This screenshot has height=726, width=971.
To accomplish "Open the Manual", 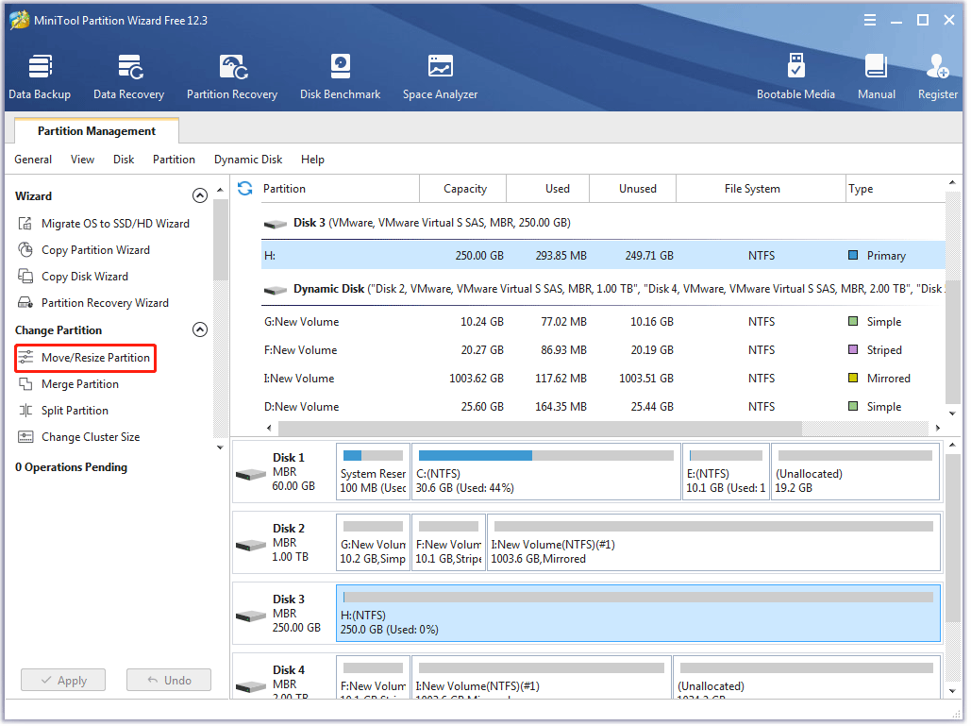I will [876, 76].
